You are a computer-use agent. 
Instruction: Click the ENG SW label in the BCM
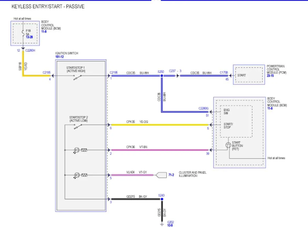pyautogui.click(x=226, y=112)
